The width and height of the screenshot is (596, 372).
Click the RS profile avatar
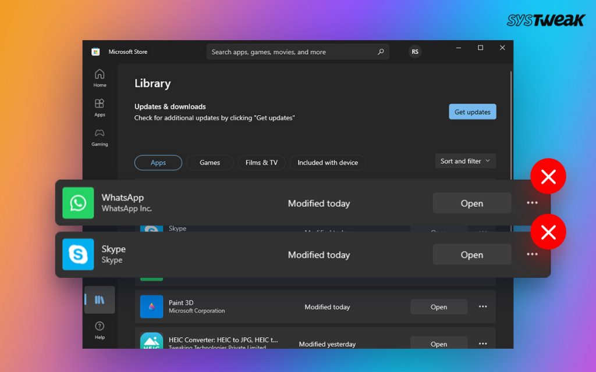coord(415,52)
